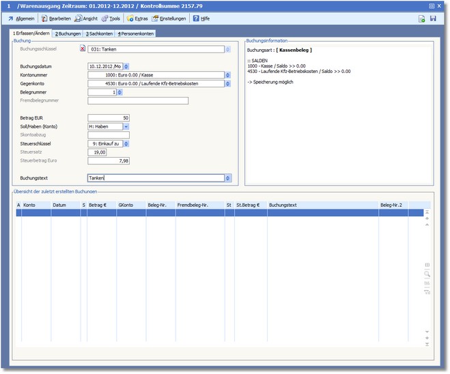
Task: Select the highlighted first row in bookings table
Action: pos(205,213)
